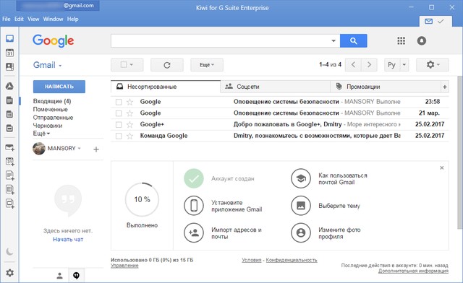Screen dimensions: 463x283
Task: Click the Управление storage link
Action: (x=124, y=266)
